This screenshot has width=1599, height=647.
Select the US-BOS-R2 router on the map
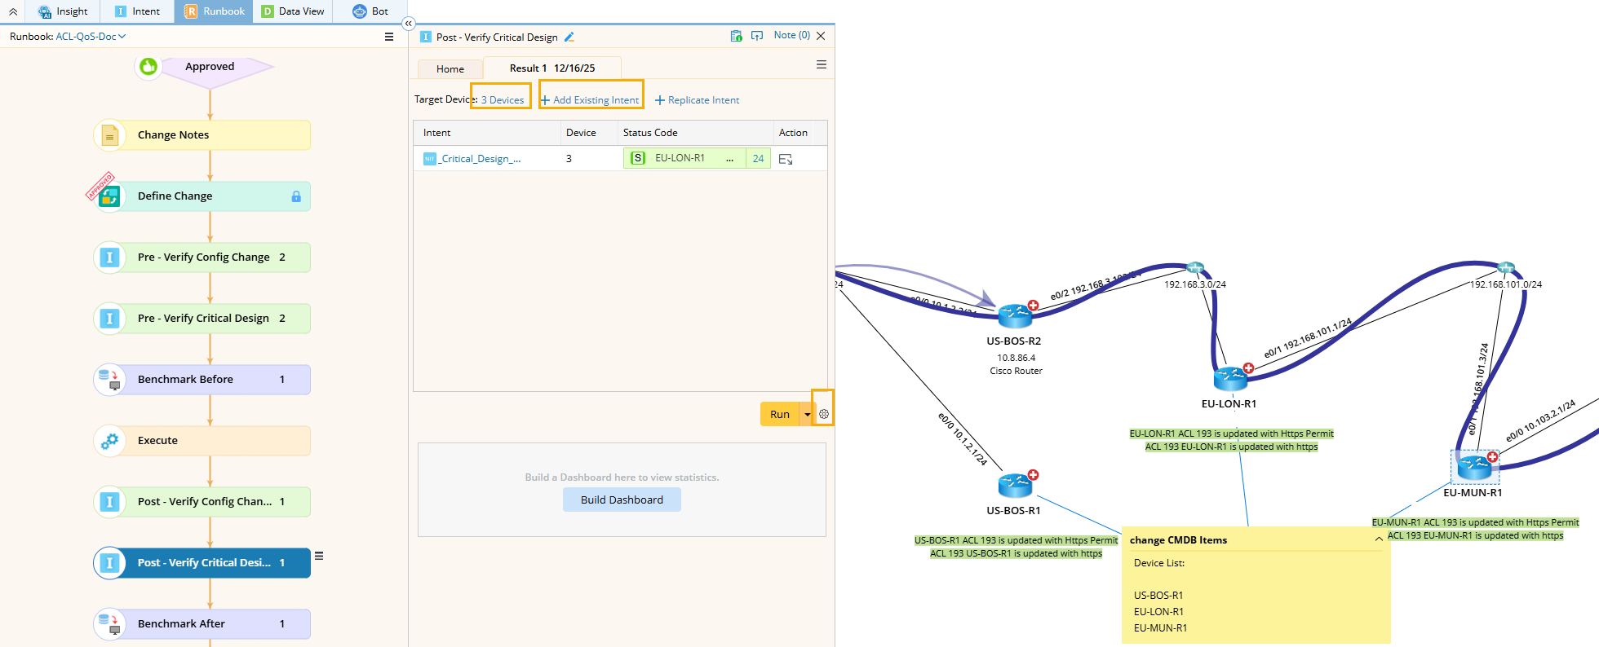point(1016,315)
